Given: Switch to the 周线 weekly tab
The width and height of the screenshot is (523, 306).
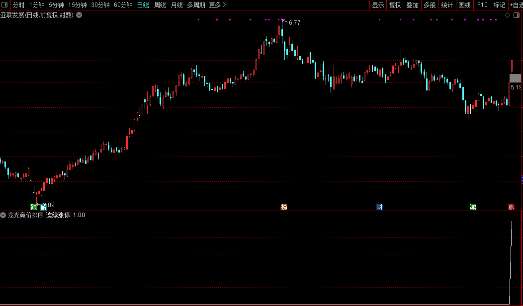Looking at the screenshot, I should point(160,5).
